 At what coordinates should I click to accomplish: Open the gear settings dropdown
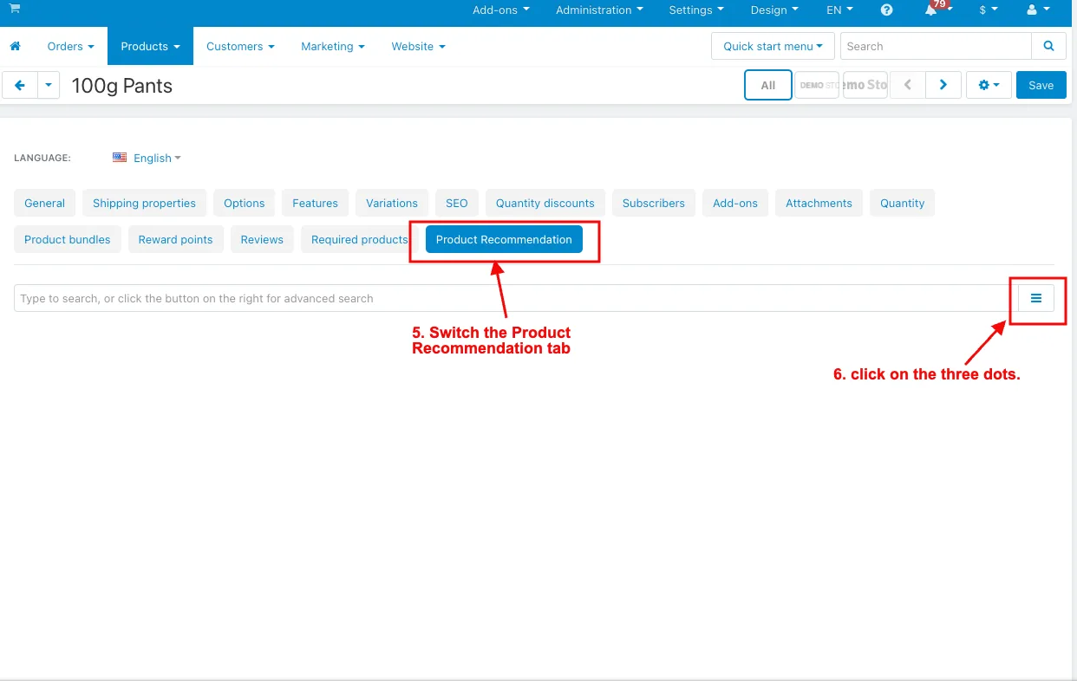(989, 85)
